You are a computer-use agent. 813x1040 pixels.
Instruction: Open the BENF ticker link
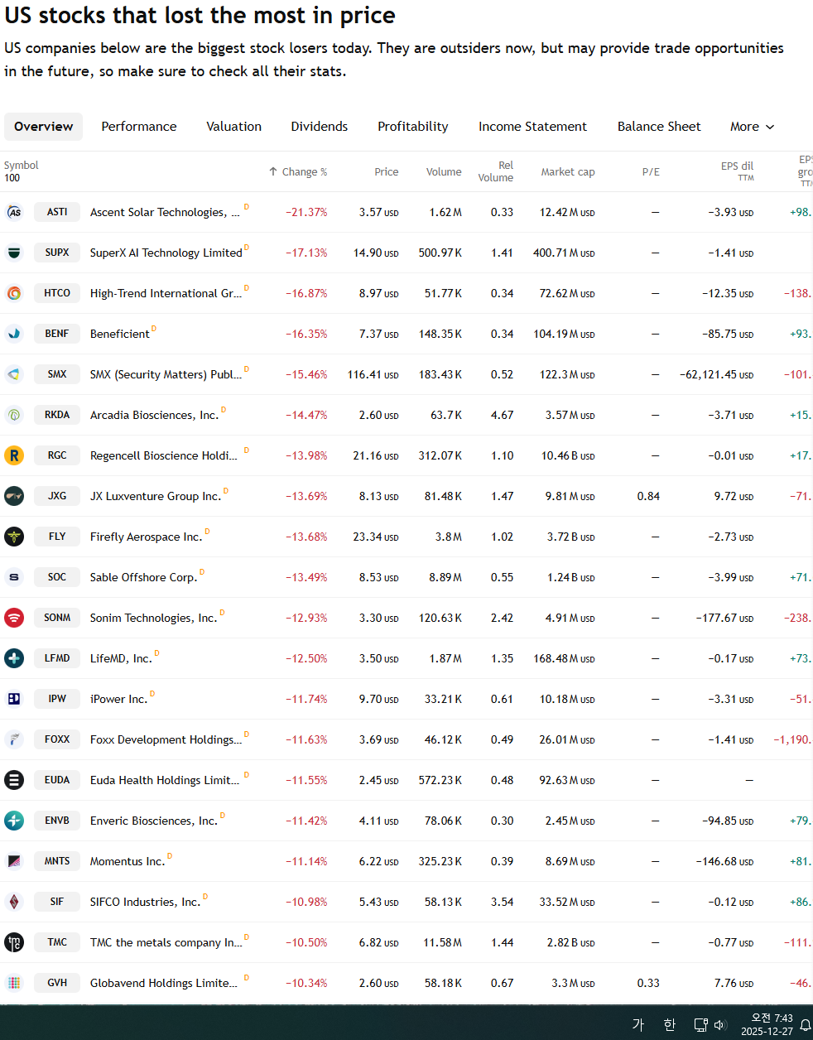point(57,334)
